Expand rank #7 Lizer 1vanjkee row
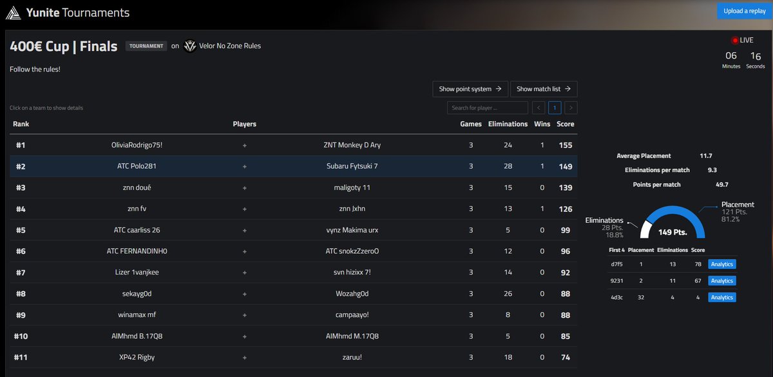This screenshot has width=773, height=377. (294, 272)
